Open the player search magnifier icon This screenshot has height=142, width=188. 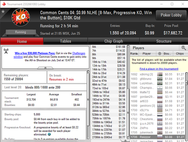(183, 48)
